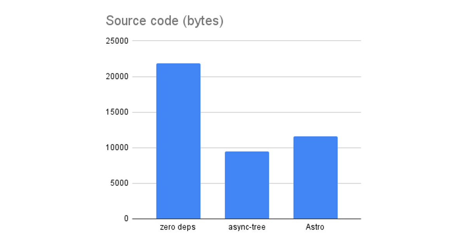Viewport: 466px width, 244px height.
Task: Select the async-tree bar
Action: [x=247, y=185]
